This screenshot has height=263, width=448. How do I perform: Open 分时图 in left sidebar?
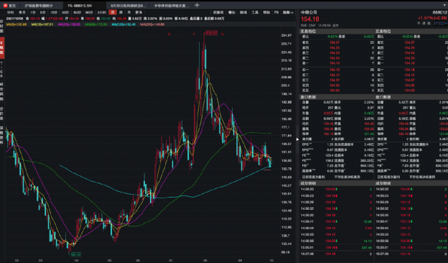tap(1, 27)
